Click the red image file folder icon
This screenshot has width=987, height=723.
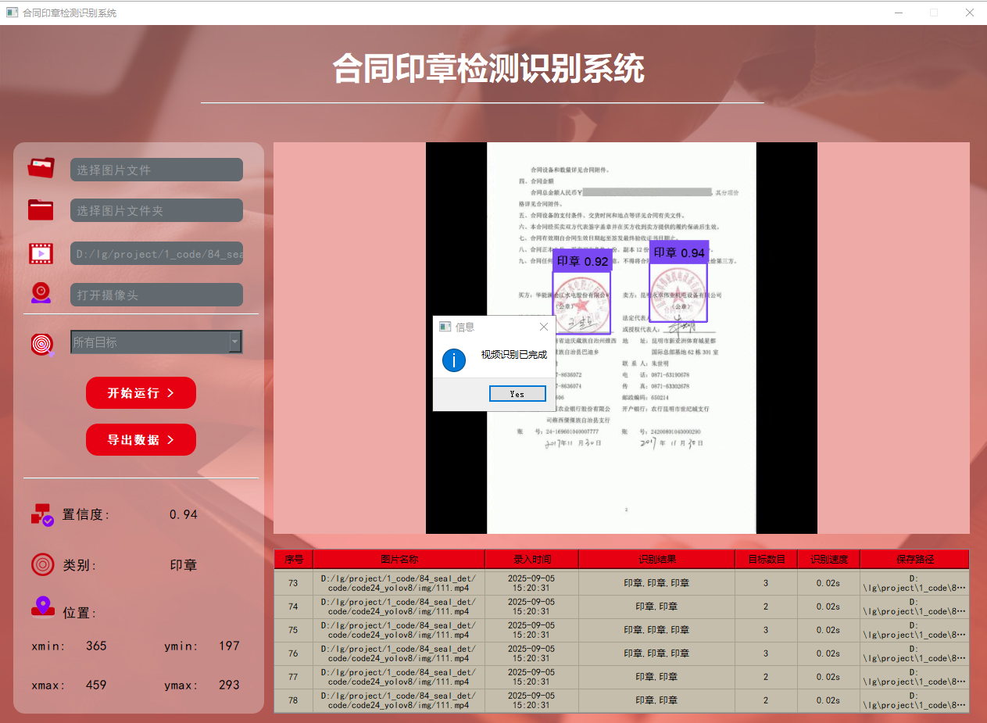coord(41,168)
